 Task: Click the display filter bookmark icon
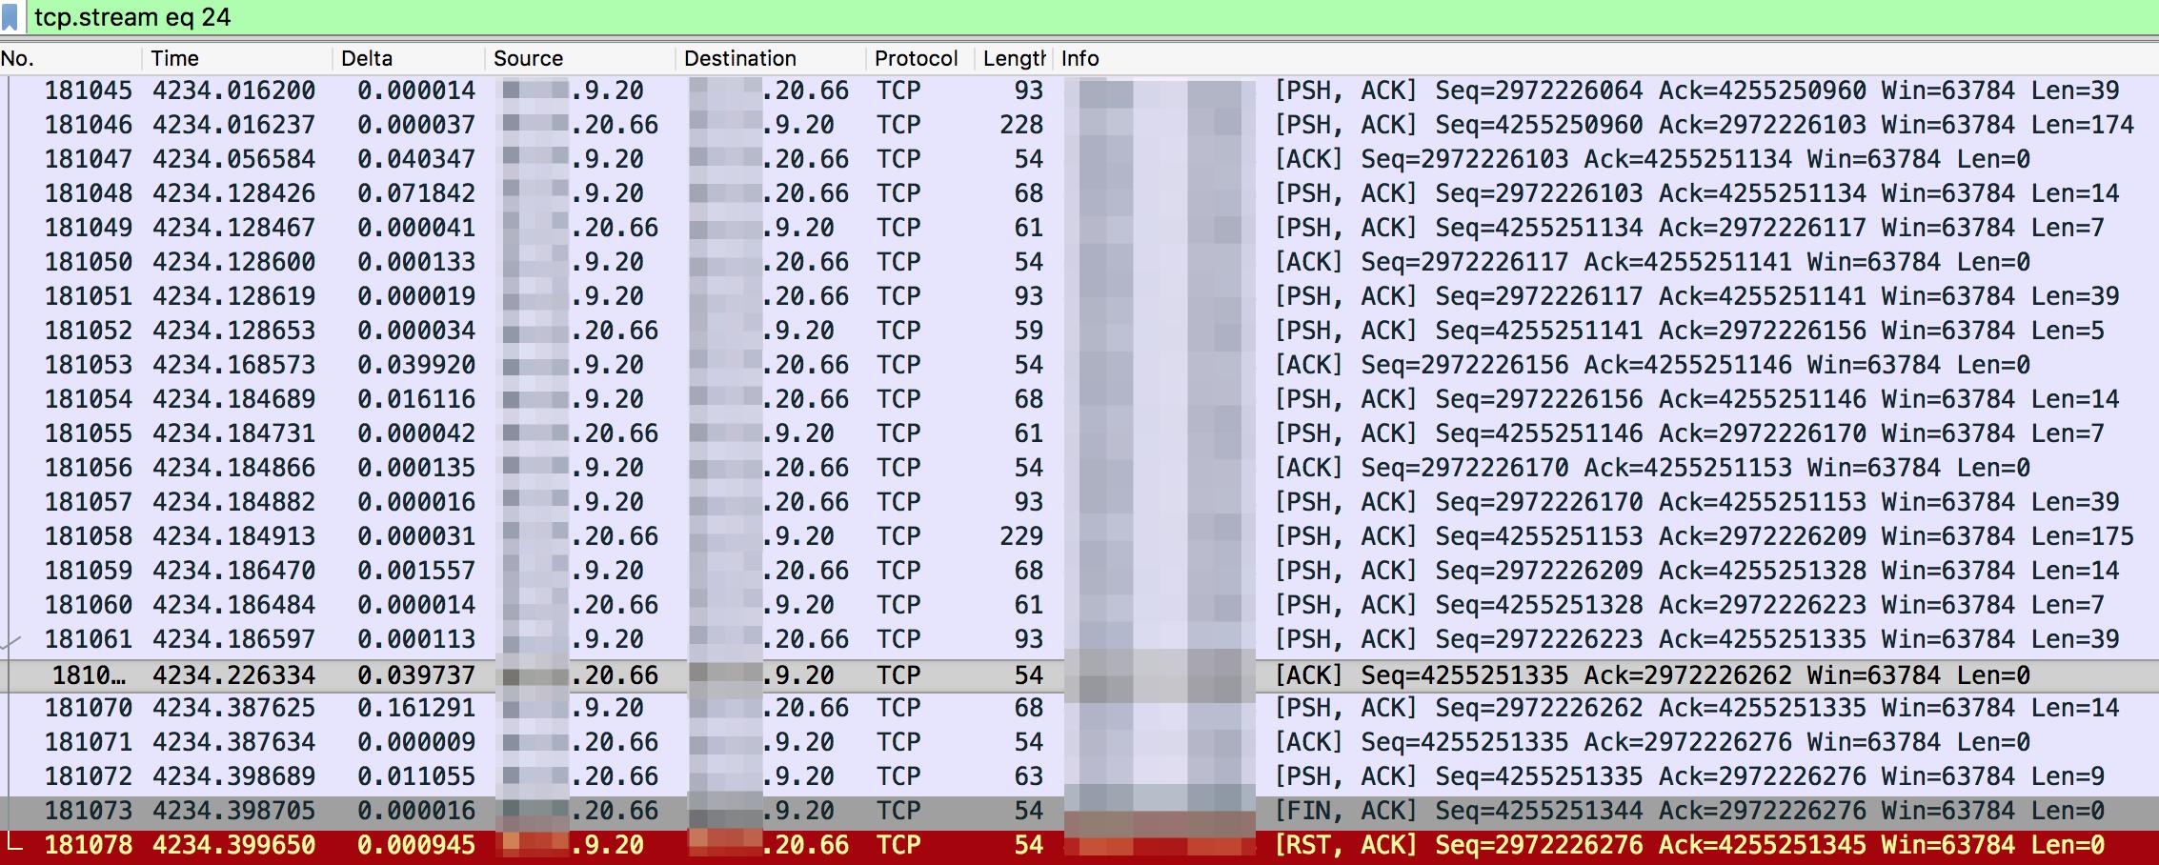tap(10, 17)
